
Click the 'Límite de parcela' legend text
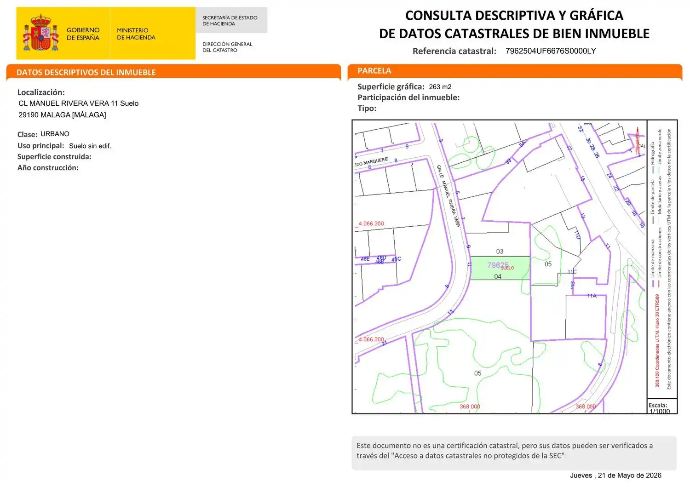653,197
